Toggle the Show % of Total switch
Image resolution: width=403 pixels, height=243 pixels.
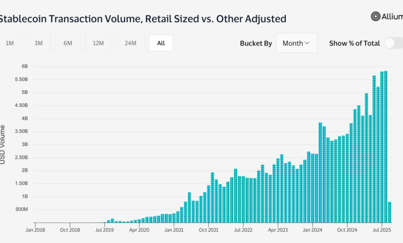pyautogui.click(x=393, y=43)
